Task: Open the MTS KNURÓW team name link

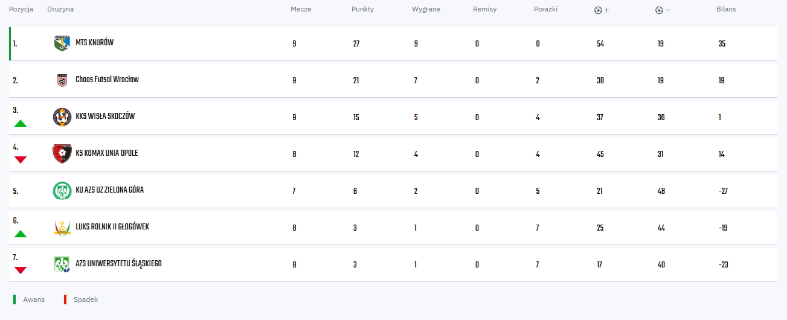Action: coord(95,43)
